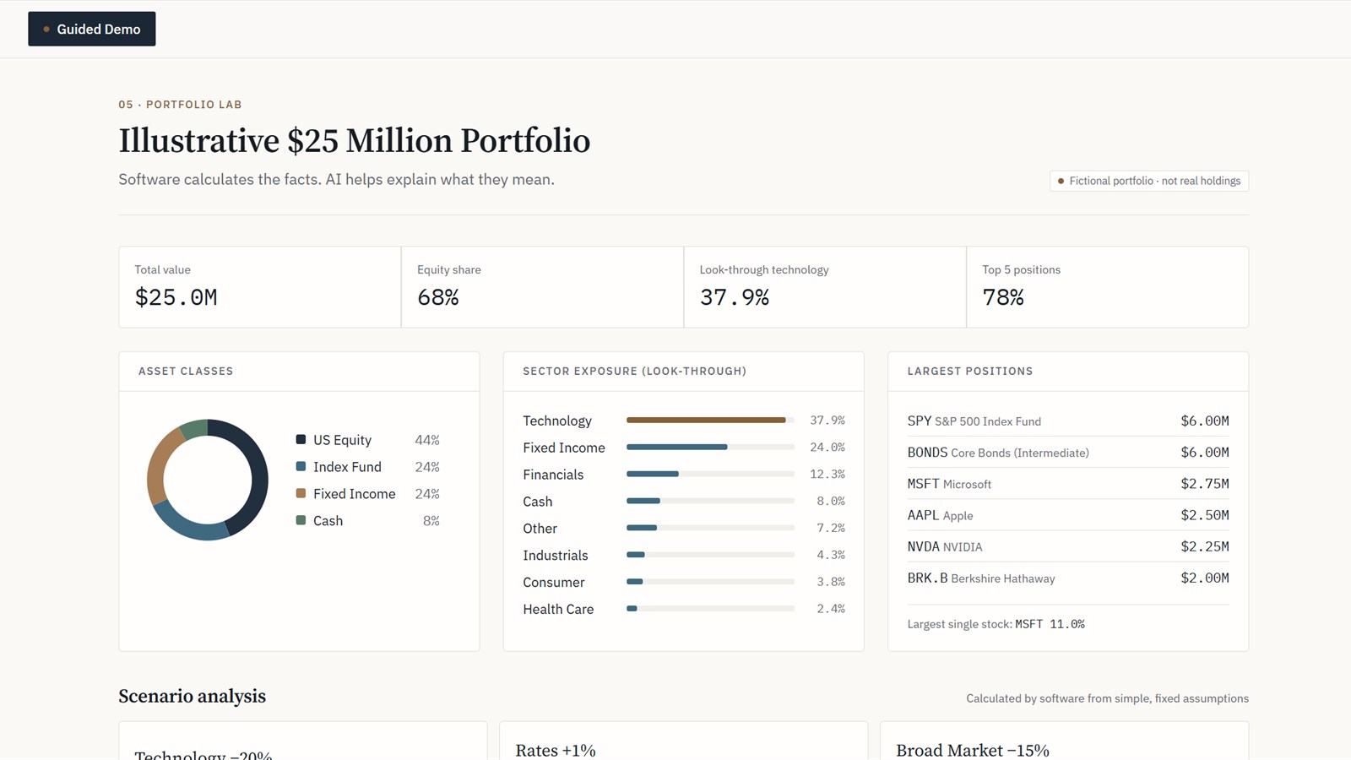Select the NVDA NVIDIA position row
The image size is (1351, 760).
(1068, 546)
